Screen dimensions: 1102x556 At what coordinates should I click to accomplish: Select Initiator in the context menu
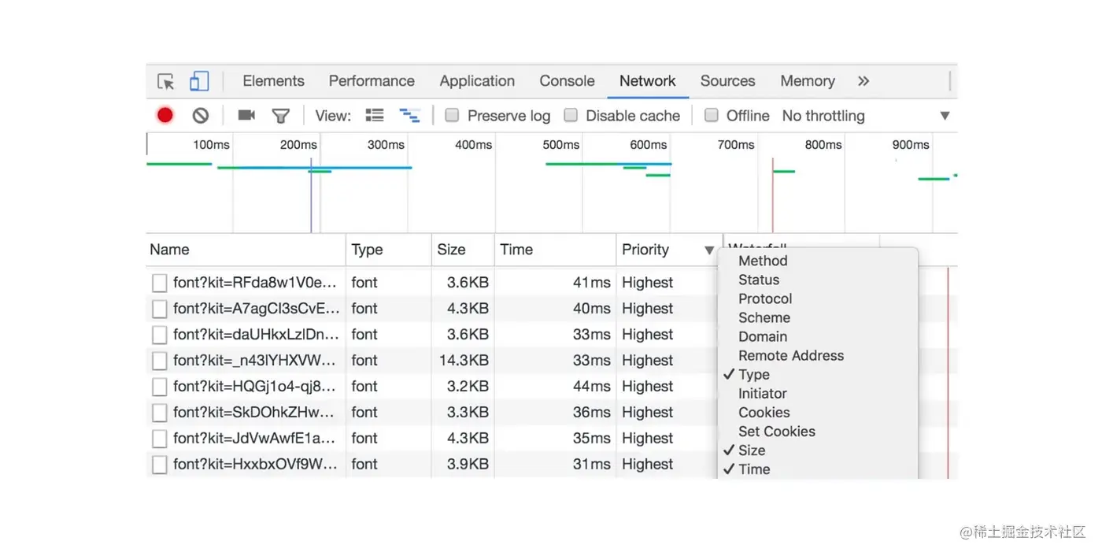click(x=762, y=394)
